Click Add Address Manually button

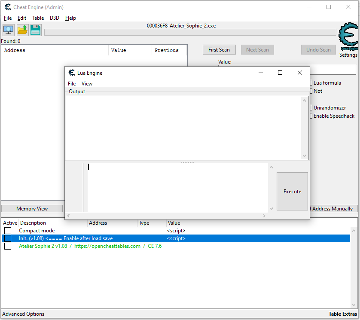click(334, 209)
